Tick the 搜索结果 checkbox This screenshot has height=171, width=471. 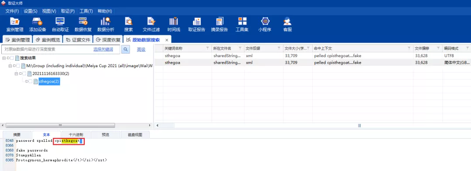point(12,58)
